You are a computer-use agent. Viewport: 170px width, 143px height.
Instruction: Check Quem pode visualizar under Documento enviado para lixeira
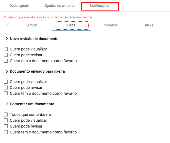[6, 82]
